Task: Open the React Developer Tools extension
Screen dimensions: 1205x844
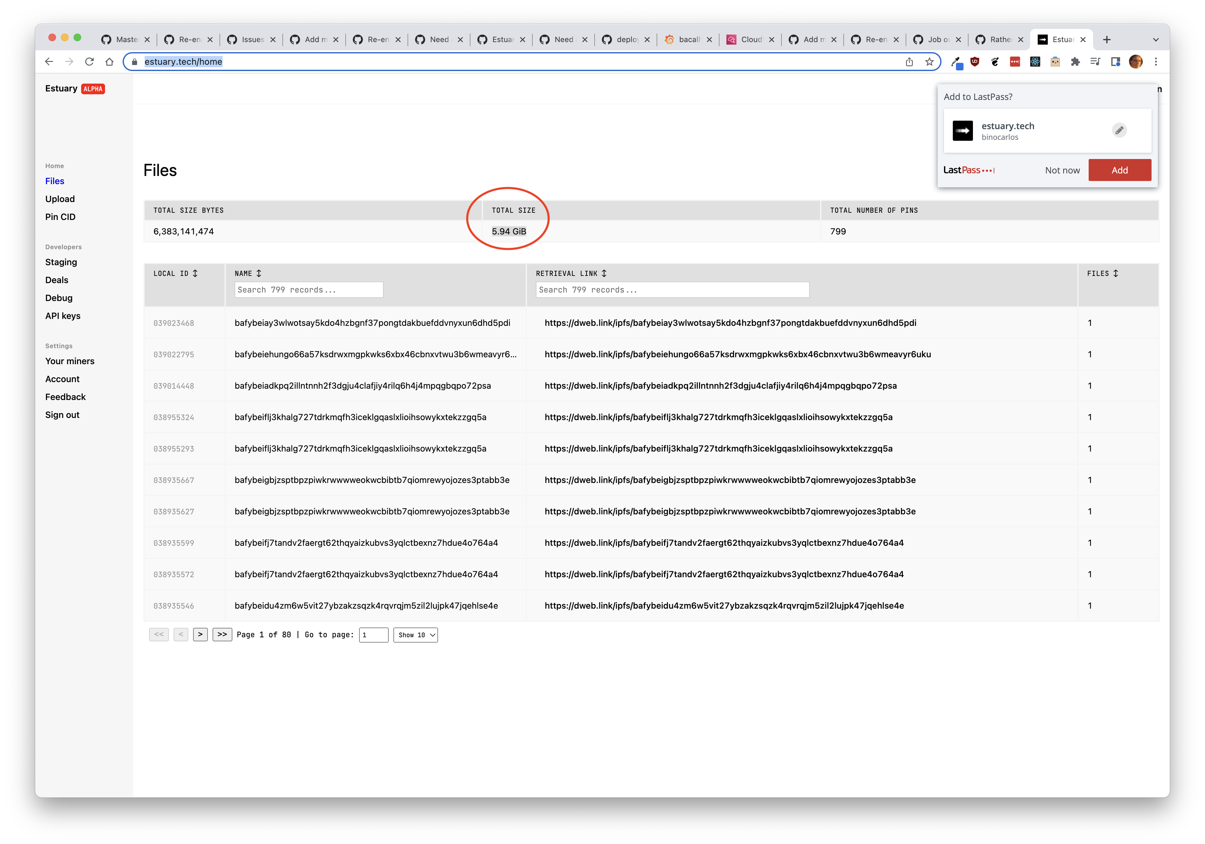Action: tap(1035, 61)
